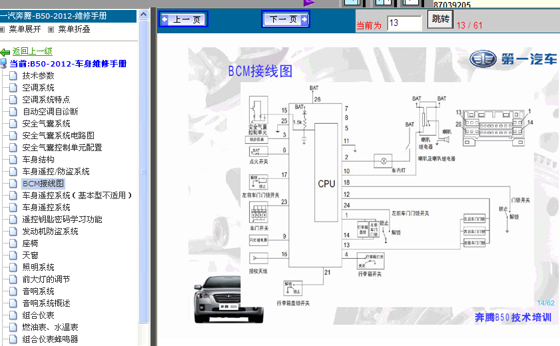This screenshot has height=346, width=560.
Task: Open the 车身结构 page
Action: point(38,160)
